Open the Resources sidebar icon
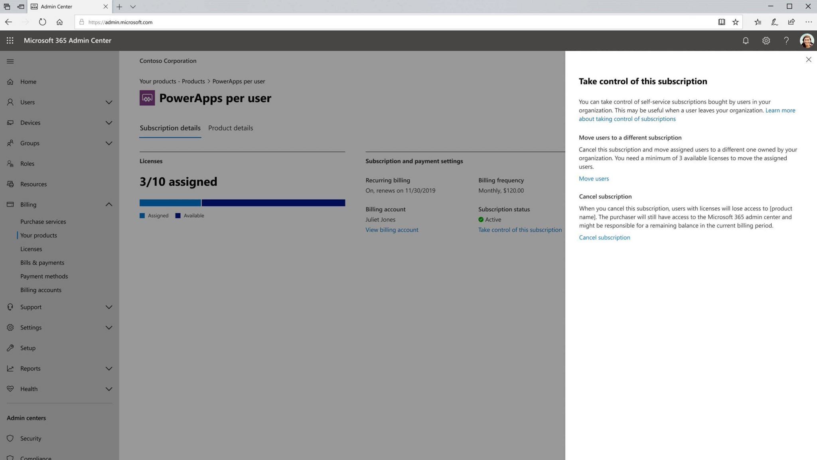 tap(10, 184)
